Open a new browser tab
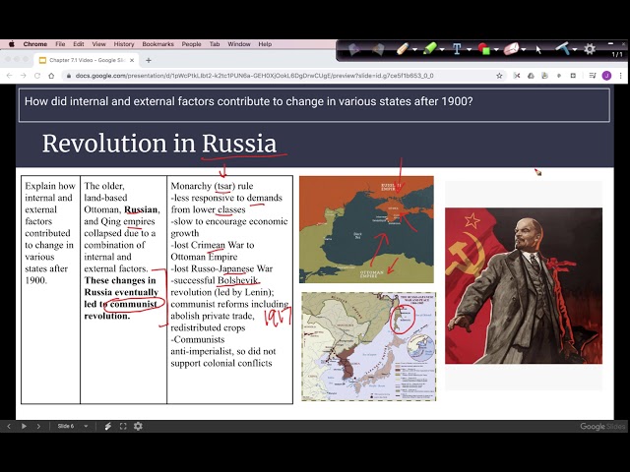630x472 pixels. (x=149, y=60)
